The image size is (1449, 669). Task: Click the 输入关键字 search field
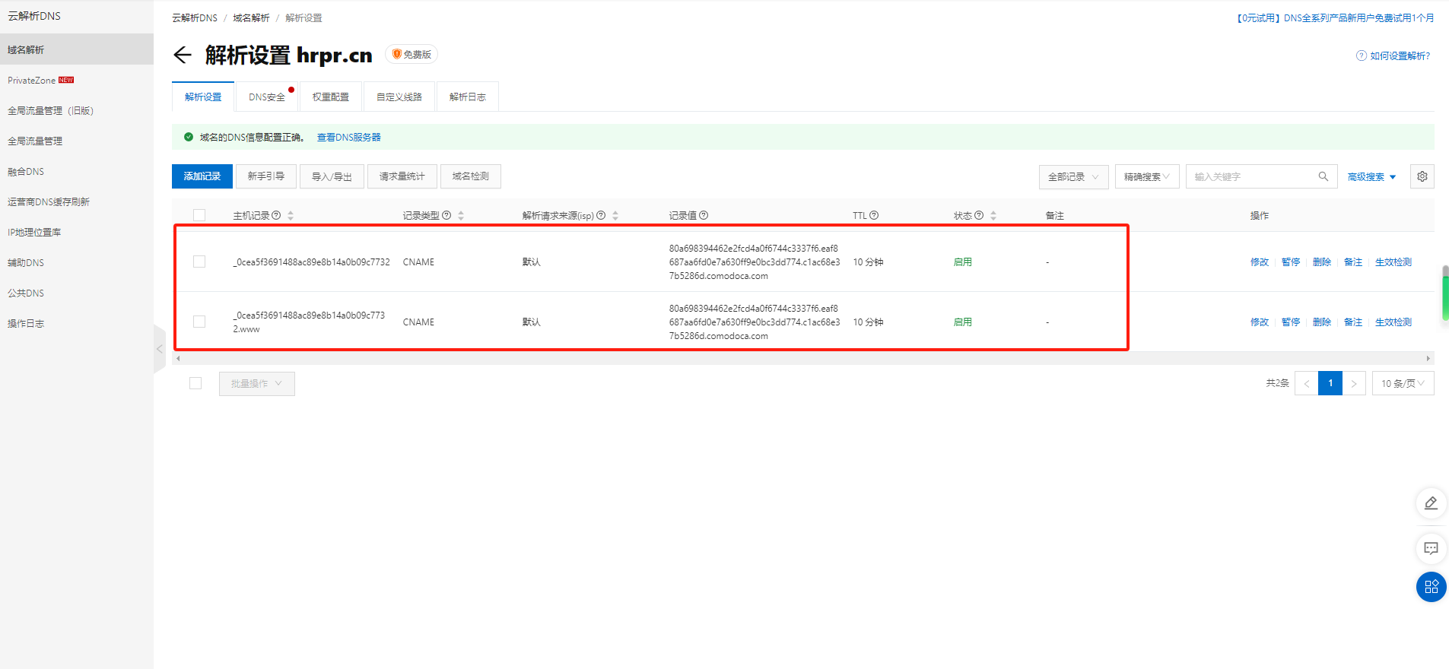point(1251,176)
